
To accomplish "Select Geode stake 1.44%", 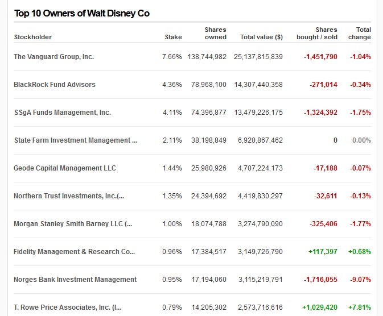I will (172, 168).
